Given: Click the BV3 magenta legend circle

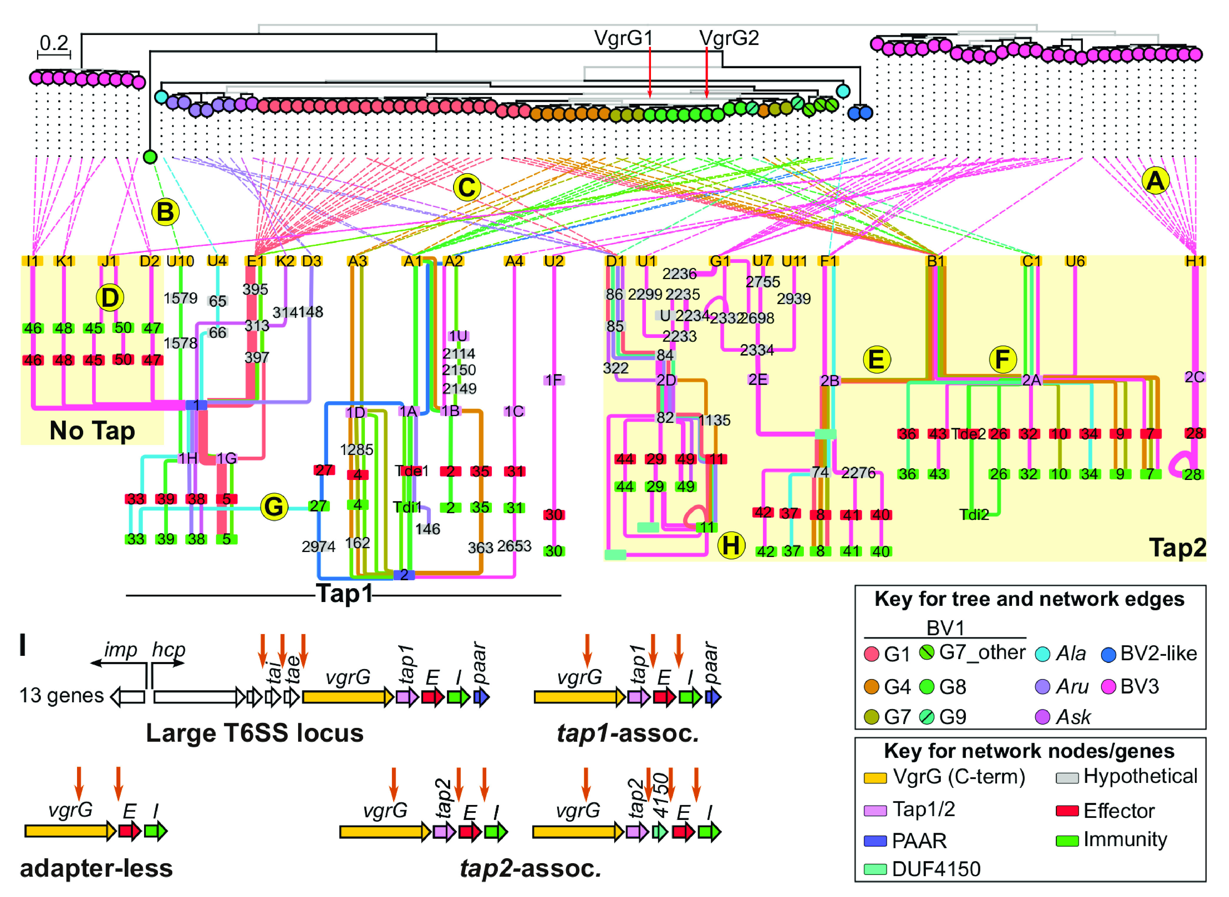Looking at the screenshot, I should coord(1108,686).
